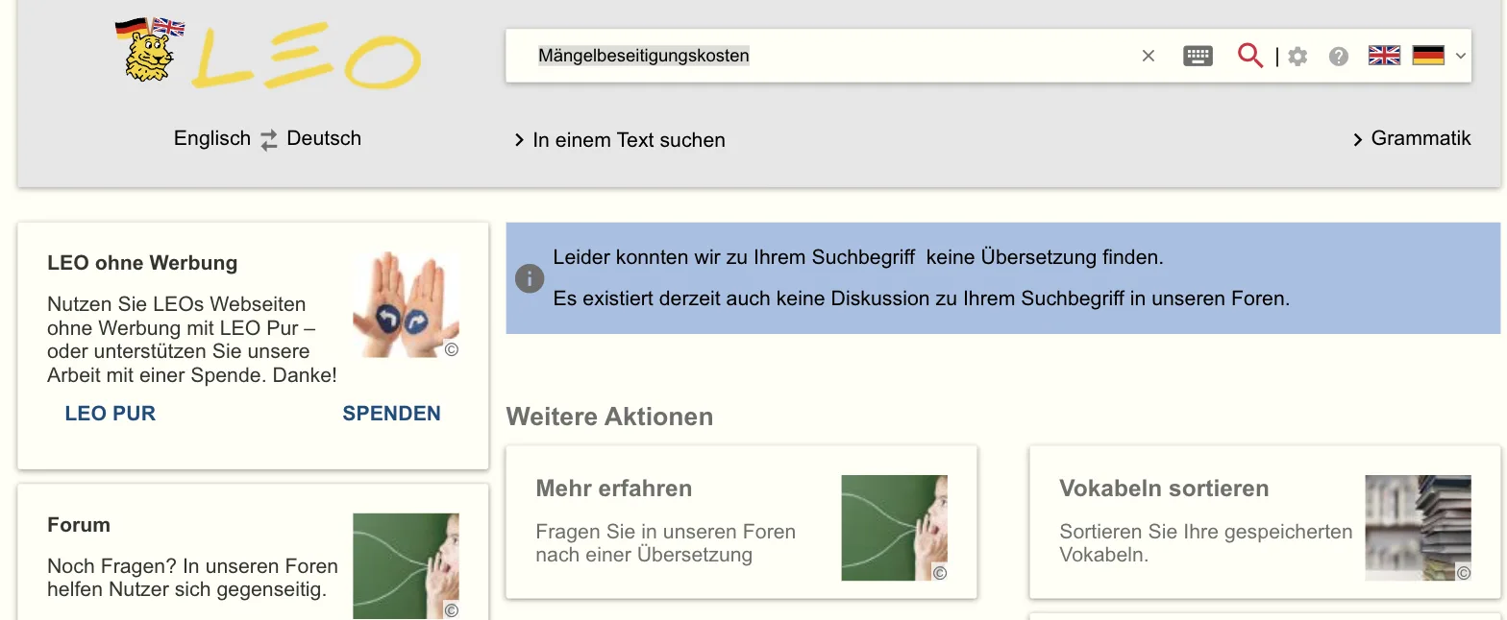1507x620 pixels.
Task: Click the SPENDEN link
Action: click(x=392, y=414)
